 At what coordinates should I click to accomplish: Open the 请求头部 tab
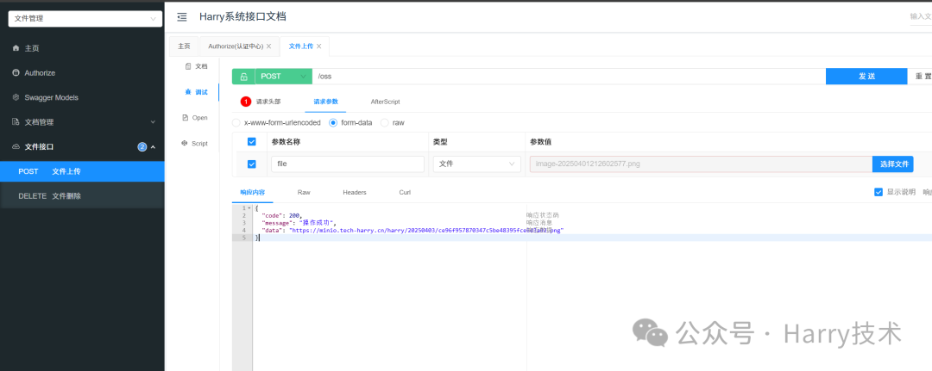point(268,102)
